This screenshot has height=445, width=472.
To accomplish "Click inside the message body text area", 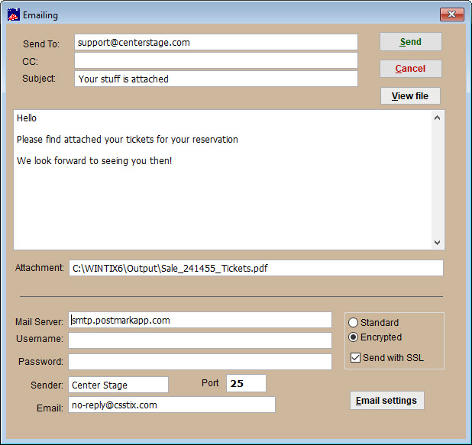I will coord(221,198).
